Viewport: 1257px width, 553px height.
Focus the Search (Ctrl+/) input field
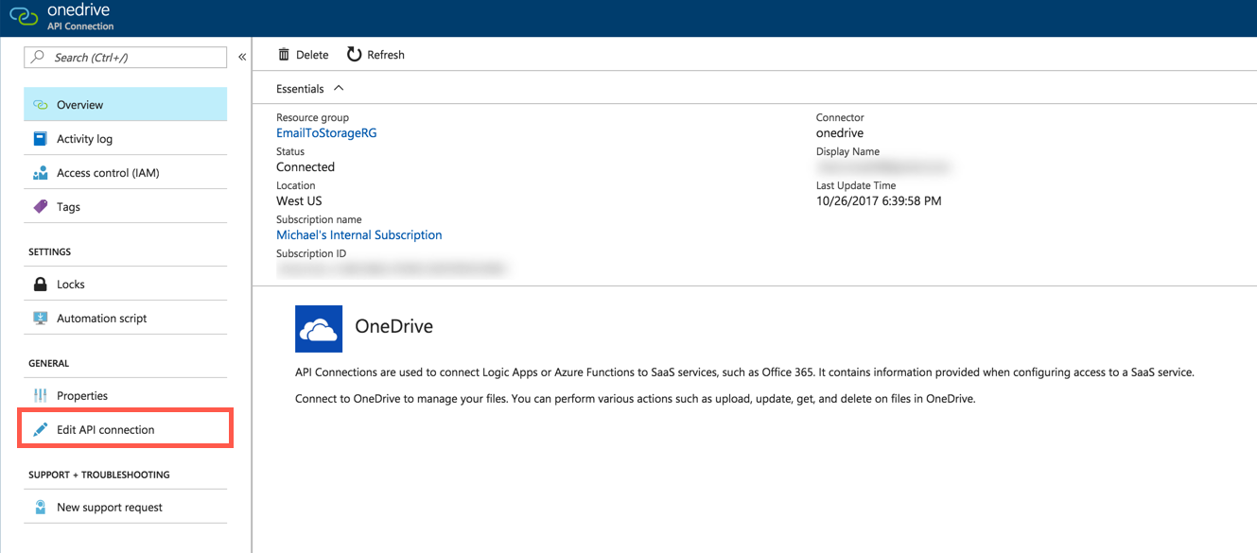125,57
